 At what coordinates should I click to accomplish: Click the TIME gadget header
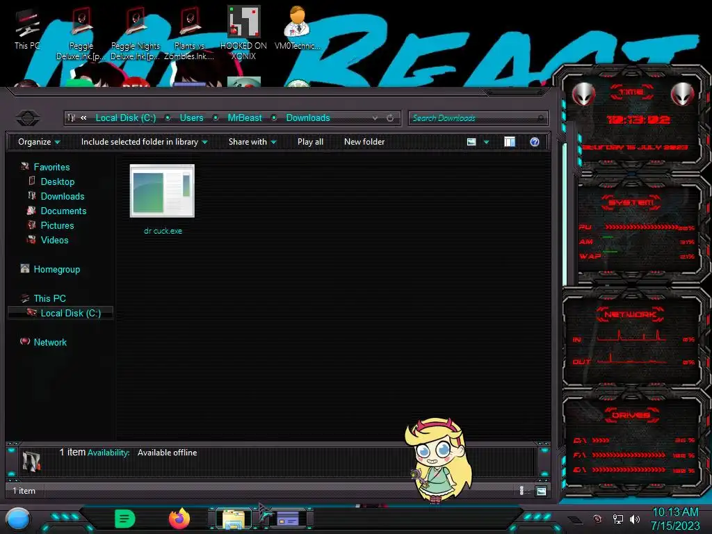coord(631,92)
